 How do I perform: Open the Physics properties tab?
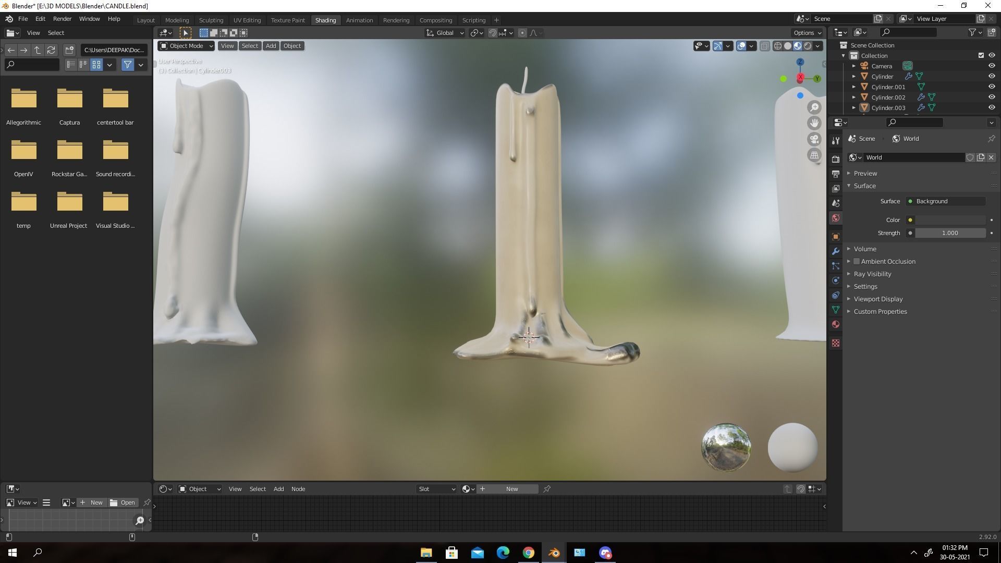click(836, 280)
